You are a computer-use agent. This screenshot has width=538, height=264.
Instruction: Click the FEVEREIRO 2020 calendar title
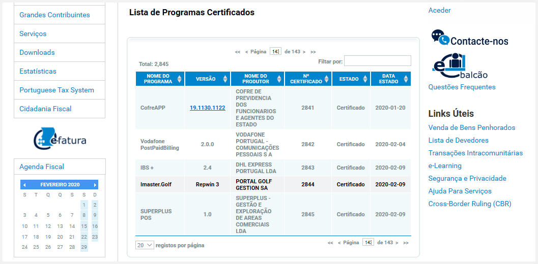pyautogui.click(x=60, y=185)
